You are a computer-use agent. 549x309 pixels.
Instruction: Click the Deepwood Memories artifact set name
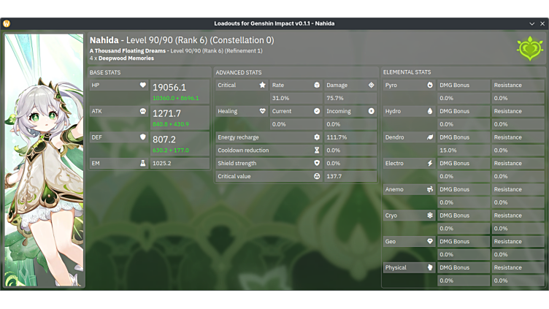tap(126, 58)
